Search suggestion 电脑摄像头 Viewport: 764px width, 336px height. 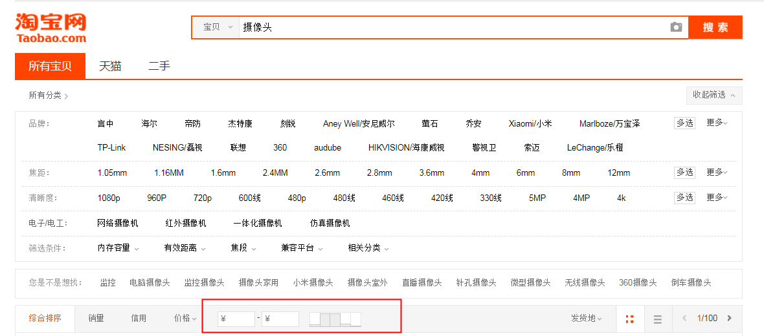[x=150, y=282]
